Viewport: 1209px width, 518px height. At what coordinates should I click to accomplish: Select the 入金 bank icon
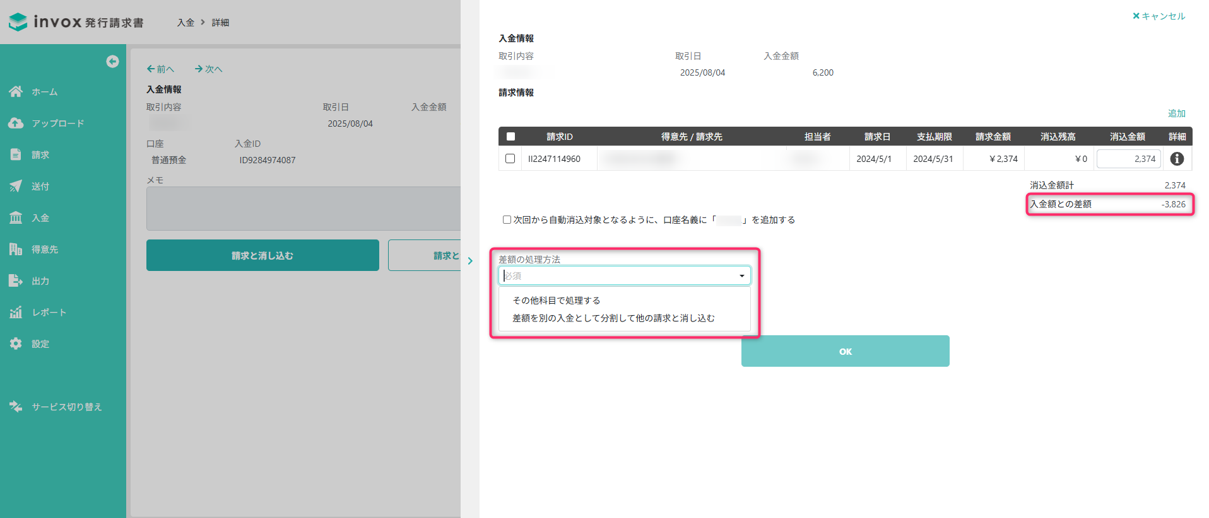[x=16, y=218]
